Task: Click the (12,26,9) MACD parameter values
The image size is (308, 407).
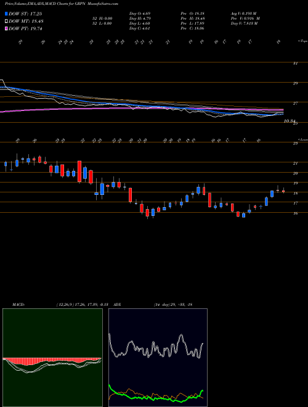Action: 82,305
